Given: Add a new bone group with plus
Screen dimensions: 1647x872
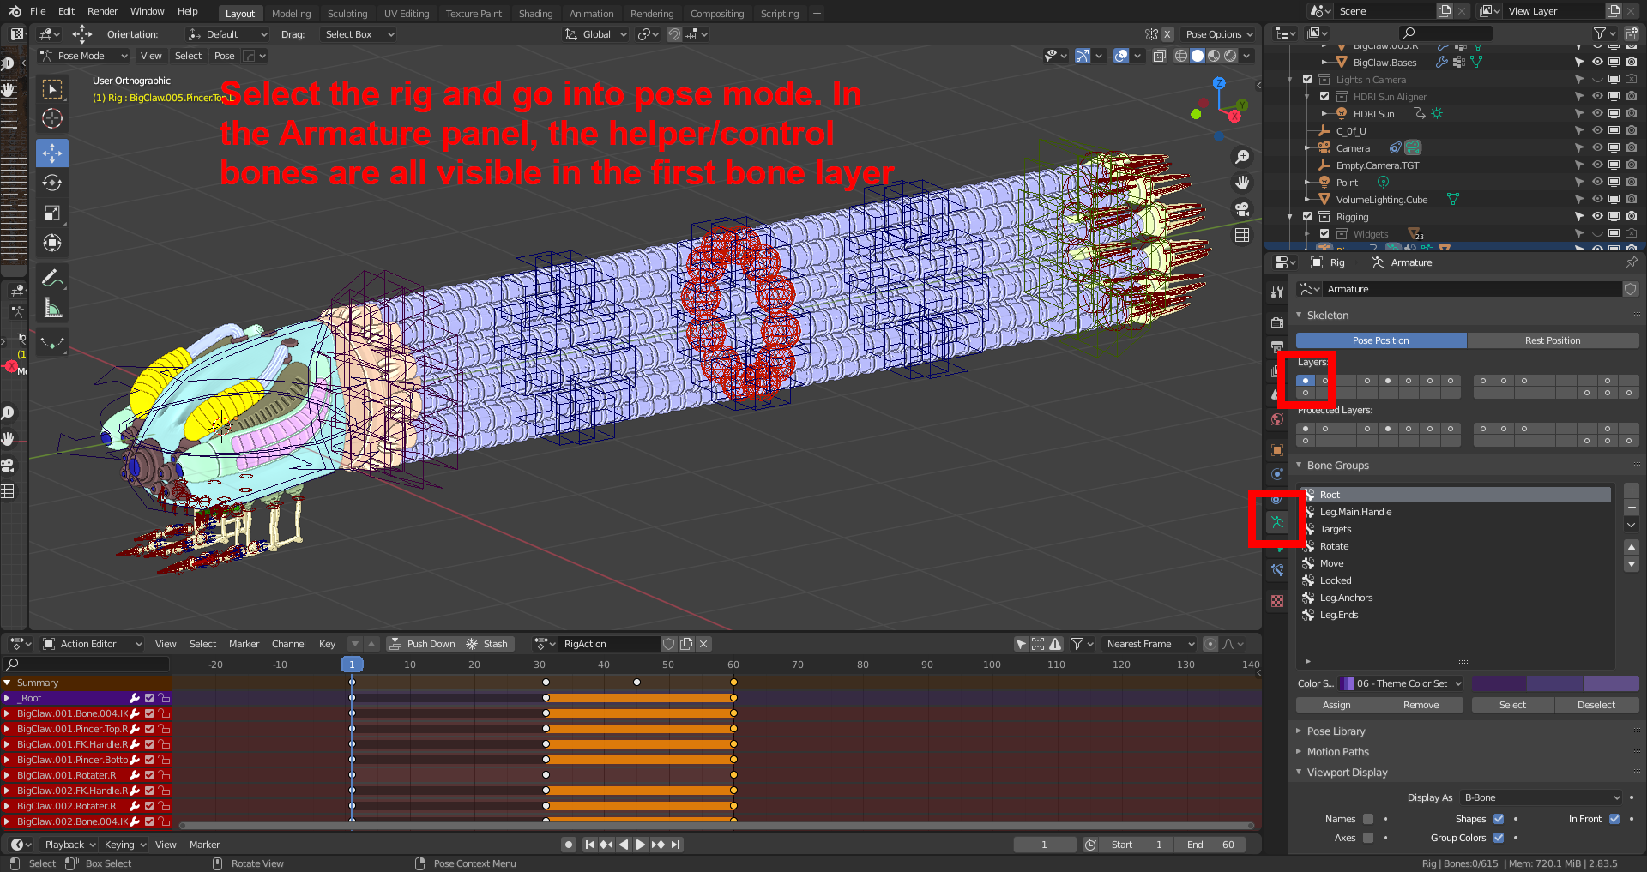Looking at the screenshot, I should 1631,490.
